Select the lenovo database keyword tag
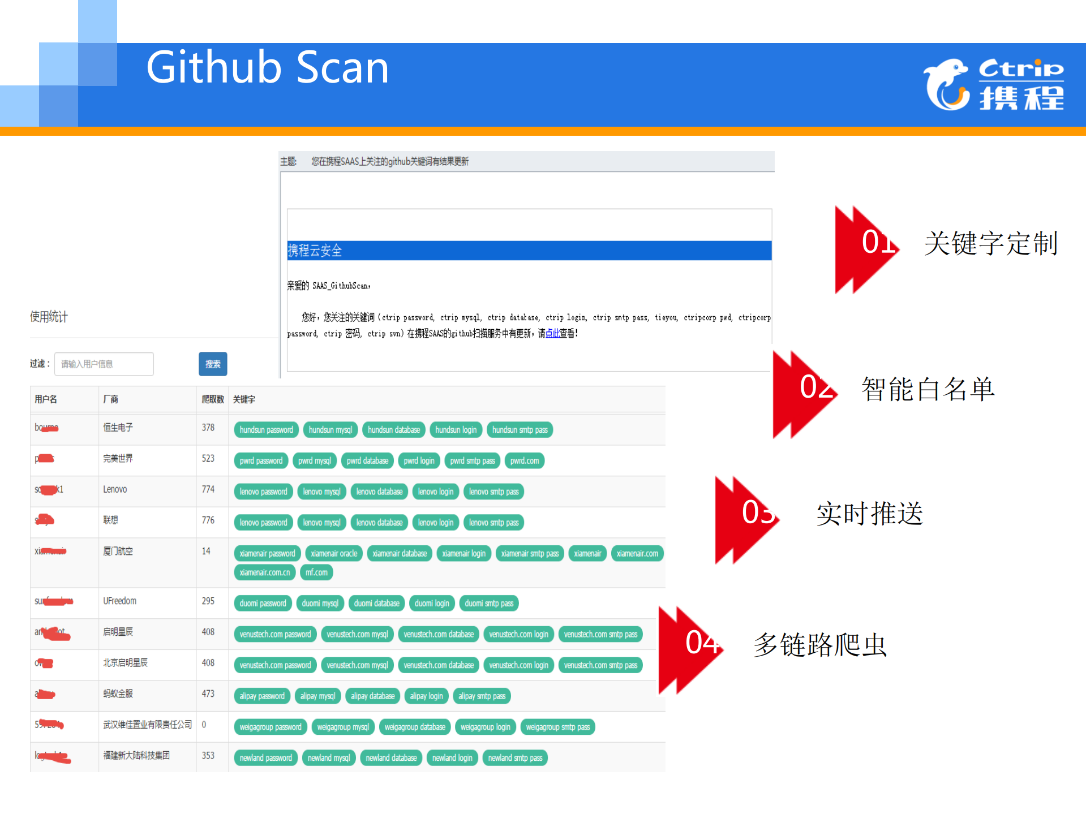Viewport: 1086px width, 814px height. (379, 491)
